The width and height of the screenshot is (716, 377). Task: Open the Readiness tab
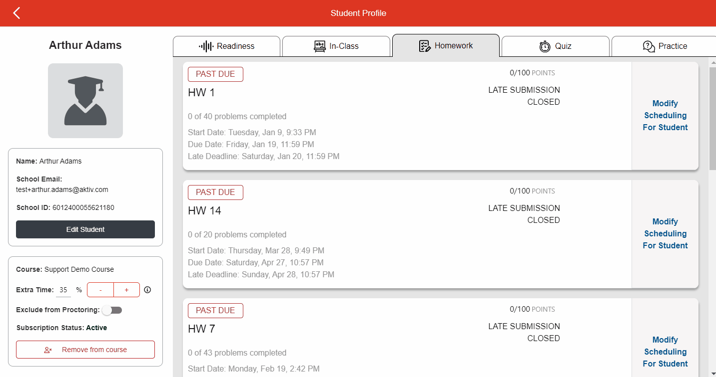pos(226,46)
